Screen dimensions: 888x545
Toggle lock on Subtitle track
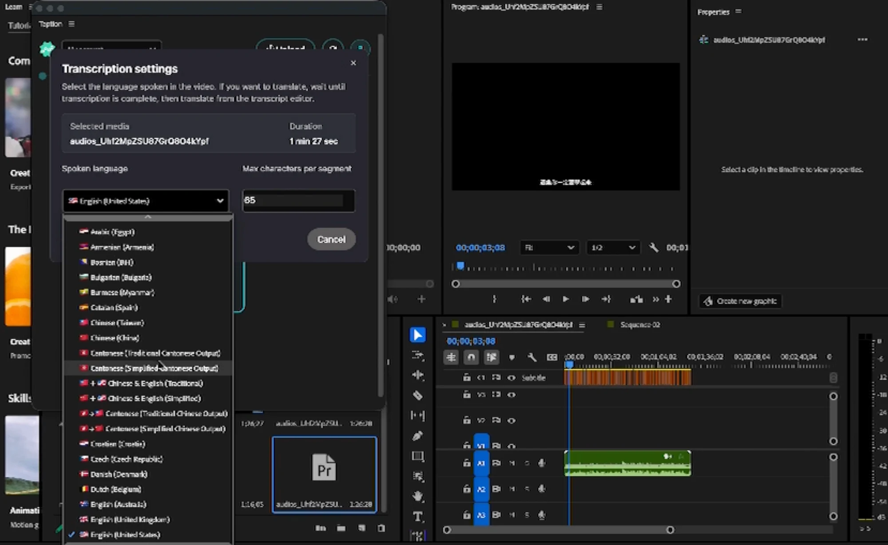(467, 377)
